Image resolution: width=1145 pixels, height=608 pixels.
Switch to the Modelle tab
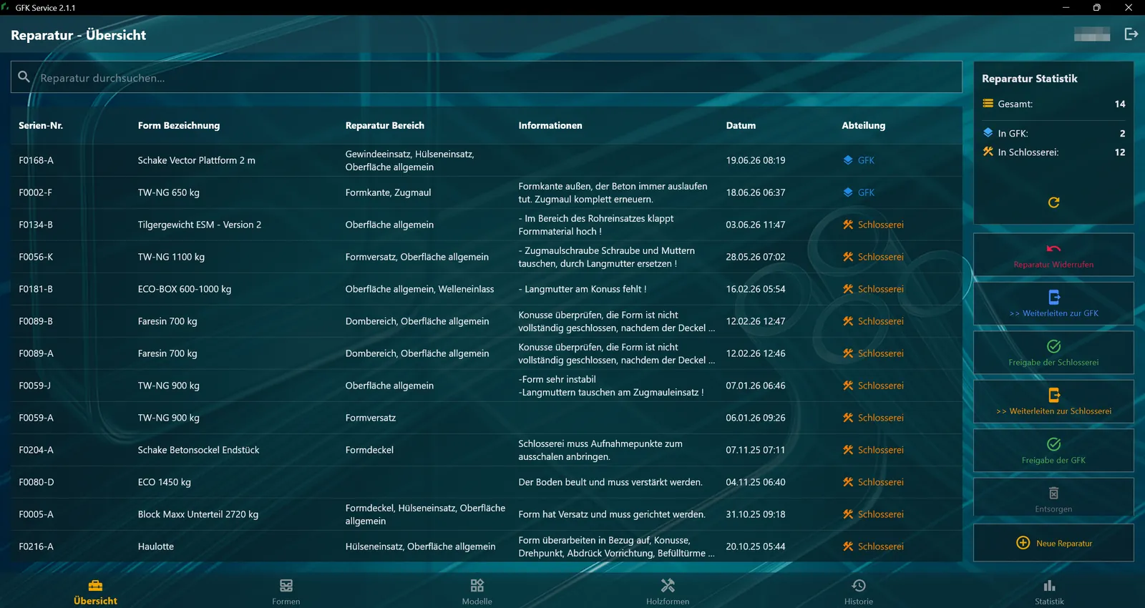tap(477, 592)
